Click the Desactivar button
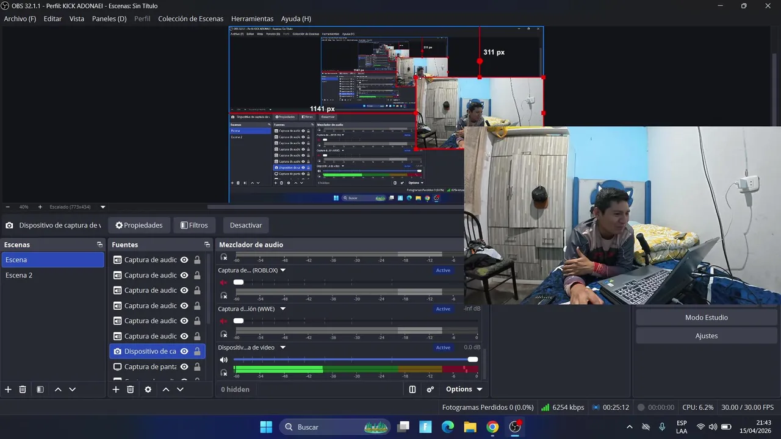 pos(246,225)
